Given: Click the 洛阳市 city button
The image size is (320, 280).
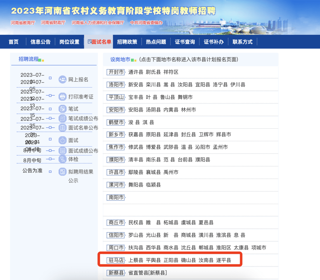Looking at the screenshot, I should [x=116, y=85].
